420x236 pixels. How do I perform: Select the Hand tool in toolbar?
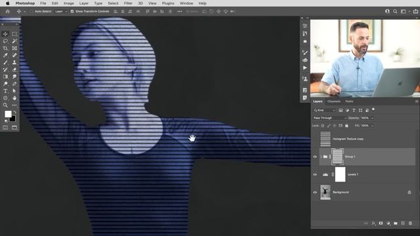click(x=14, y=98)
